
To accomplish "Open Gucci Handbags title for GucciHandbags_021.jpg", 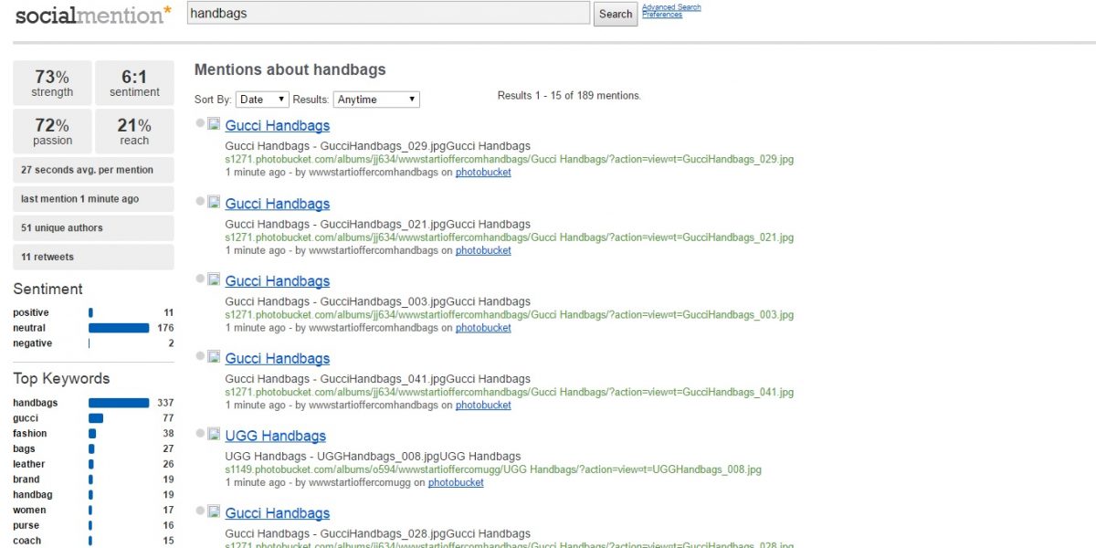I will [x=278, y=204].
